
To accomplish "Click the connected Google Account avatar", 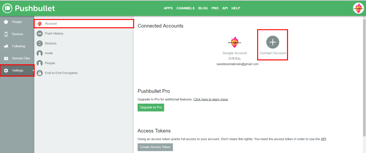I will [235, 42].
